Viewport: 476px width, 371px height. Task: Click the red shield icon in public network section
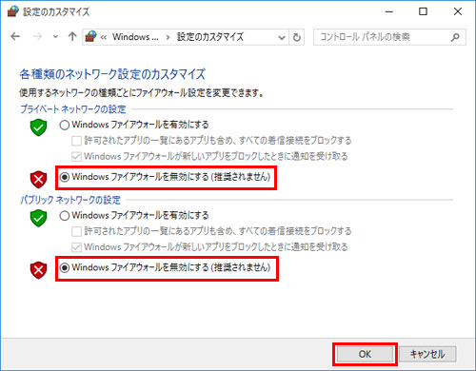click(x=38, y=270)
